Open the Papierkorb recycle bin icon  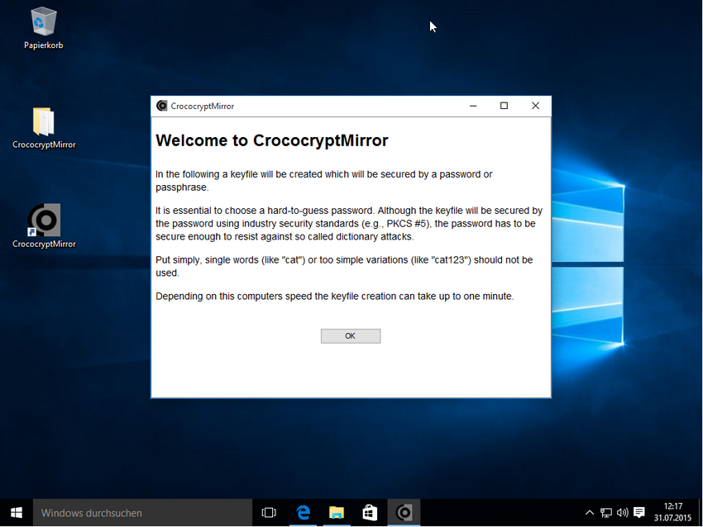(44, 28)
